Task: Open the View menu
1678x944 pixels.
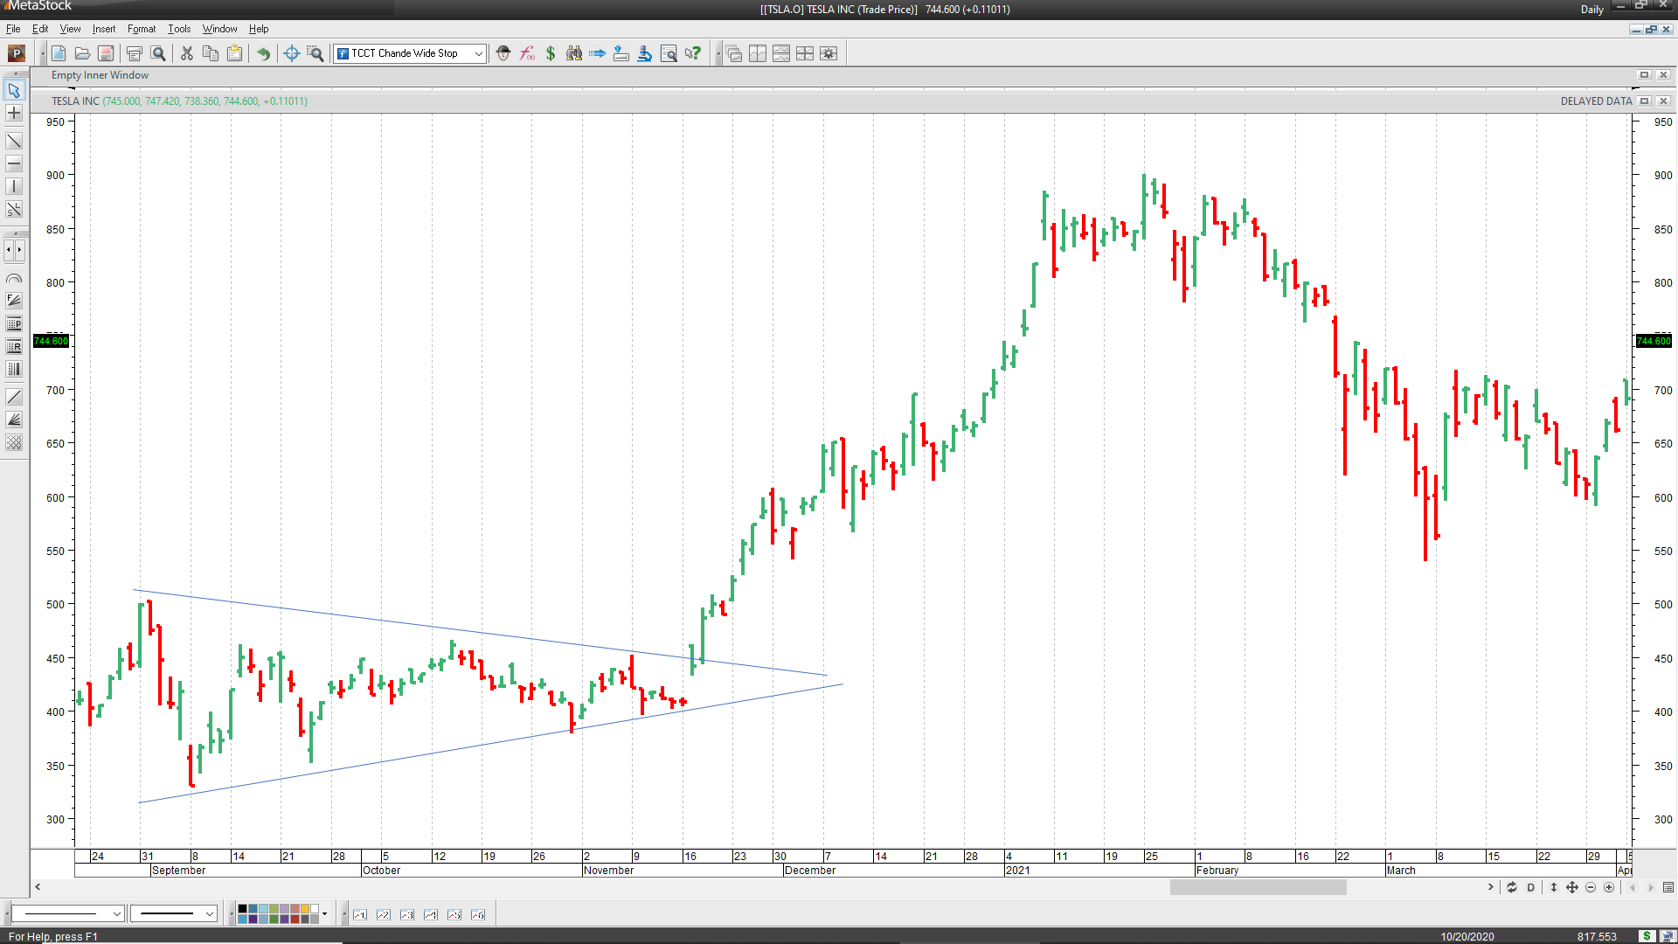Action: pyautogui.click(x=70, y=29)
